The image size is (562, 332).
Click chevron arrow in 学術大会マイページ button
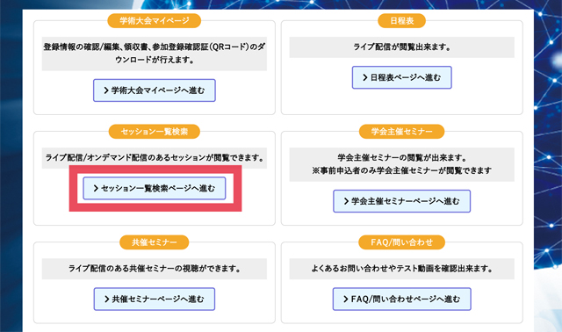tap(106, 90)
